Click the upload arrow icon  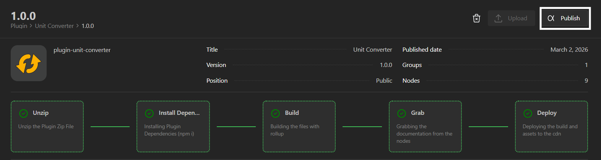[498, 18]
